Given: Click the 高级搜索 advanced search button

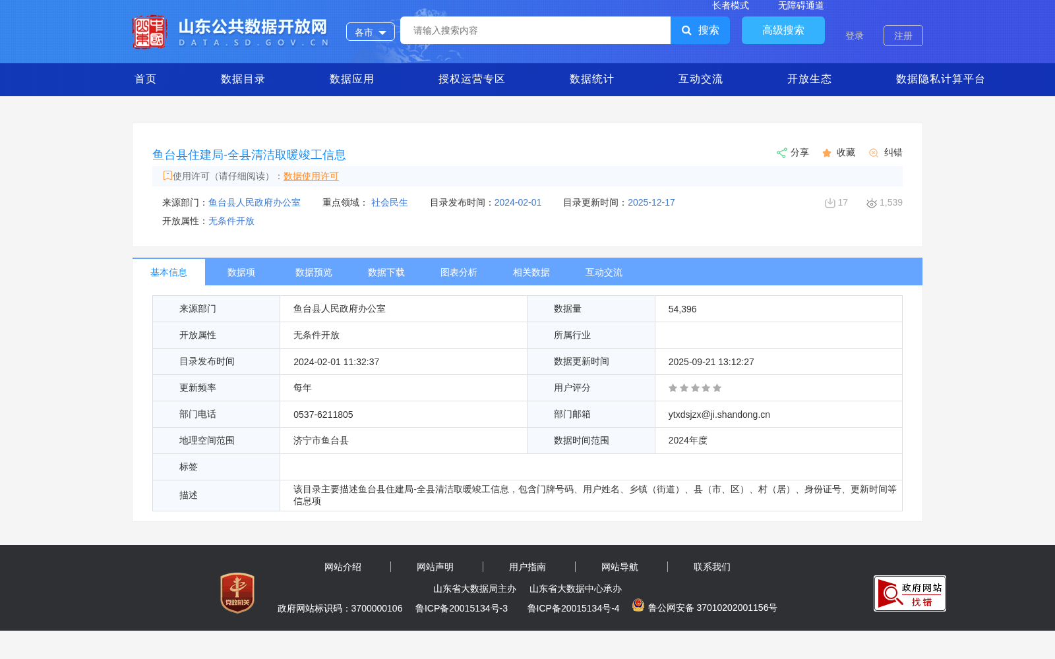Looking at the screenshot, I should point(783,30).
